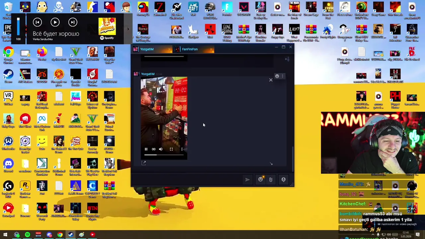
Task: Open the DEVOUR desktop shortcut
Action: pos(42,76)
